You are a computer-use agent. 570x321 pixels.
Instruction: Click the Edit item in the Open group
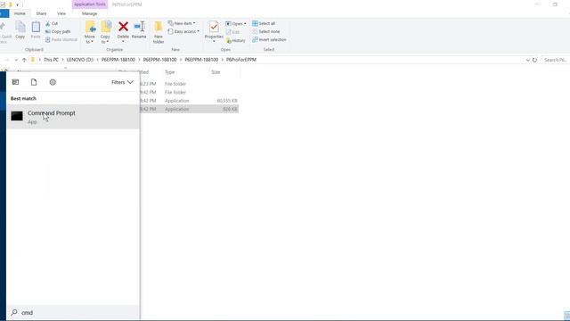point(232,32)
